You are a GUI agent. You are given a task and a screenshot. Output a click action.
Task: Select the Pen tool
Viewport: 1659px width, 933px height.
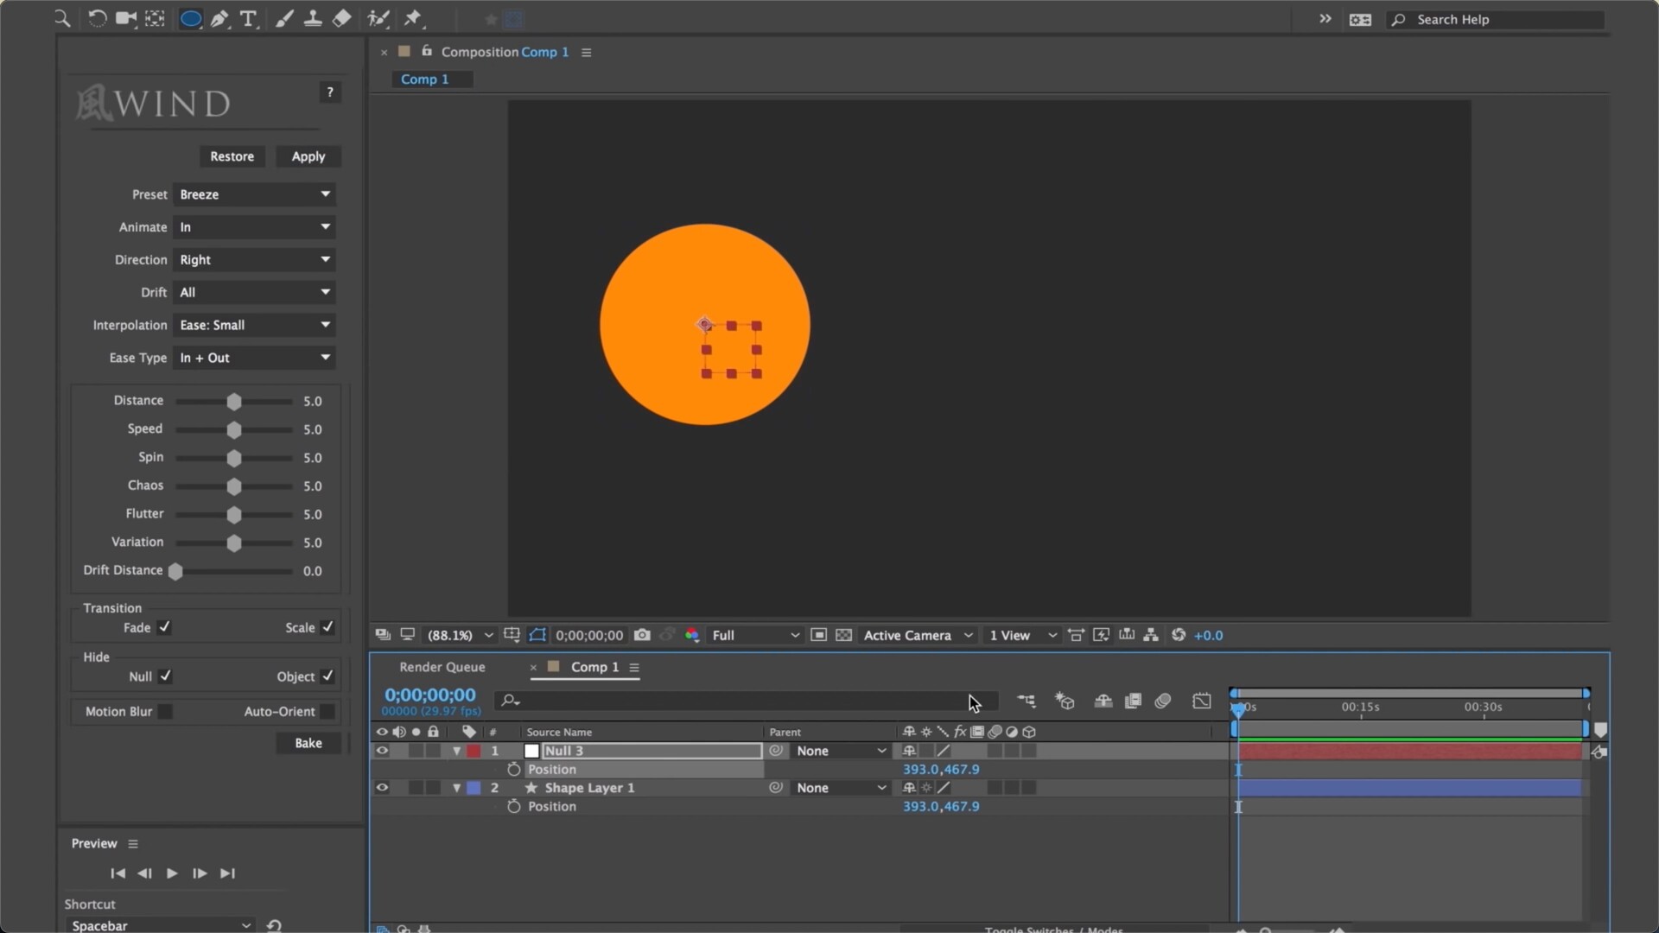[219, 19]
